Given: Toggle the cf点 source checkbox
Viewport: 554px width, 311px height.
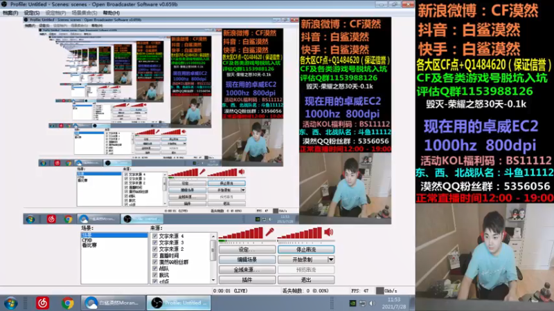Looking at the screenshot, I should point(154,281).
